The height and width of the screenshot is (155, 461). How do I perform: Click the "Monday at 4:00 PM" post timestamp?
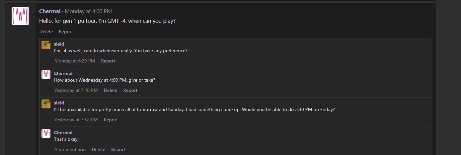[x=88, y=11]
